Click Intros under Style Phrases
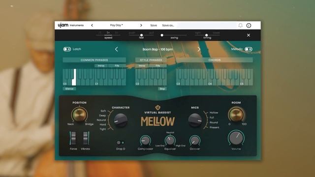The height and width of the screenshot is (177, 315). (x=142, y=66)
